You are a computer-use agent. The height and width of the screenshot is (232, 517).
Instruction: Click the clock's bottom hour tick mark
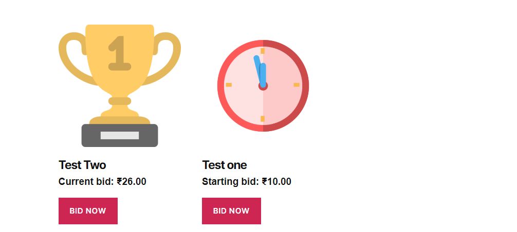pos(263,119)
